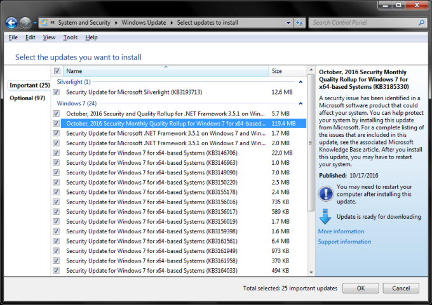Open the More information link
Screen dimensions: 432x305
(341, 231)
